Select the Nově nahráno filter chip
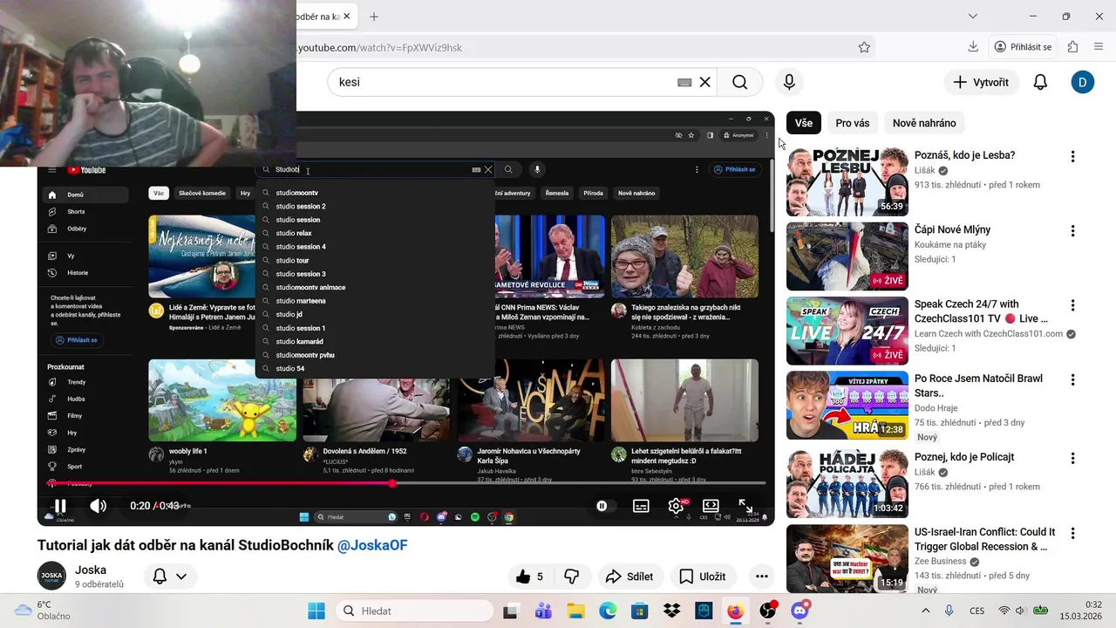 pos(924,123)
